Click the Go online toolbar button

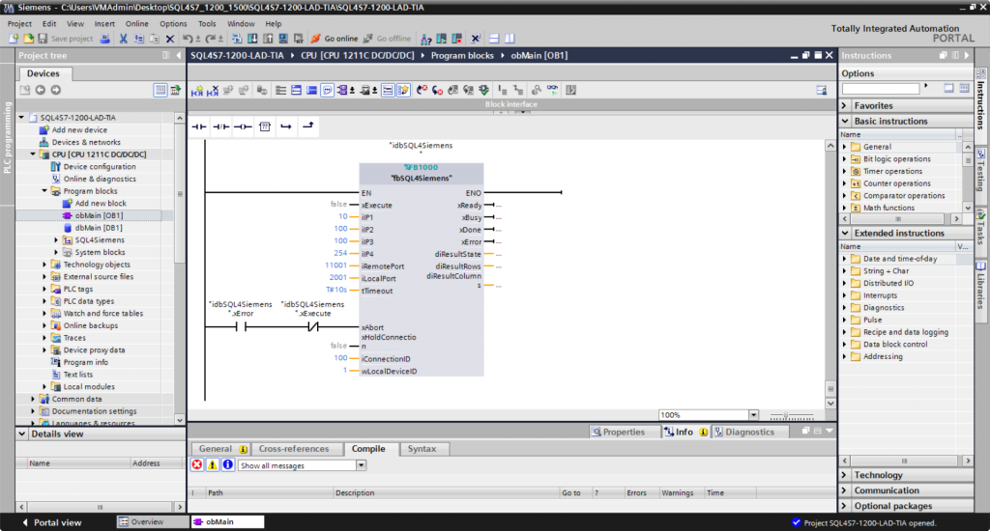(x=335, y=39)
